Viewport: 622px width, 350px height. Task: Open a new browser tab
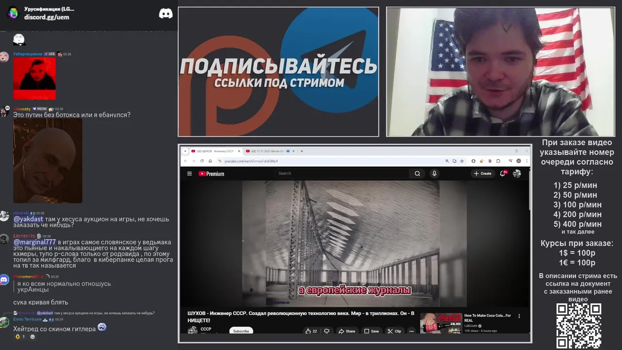click(x=302, y=151)
